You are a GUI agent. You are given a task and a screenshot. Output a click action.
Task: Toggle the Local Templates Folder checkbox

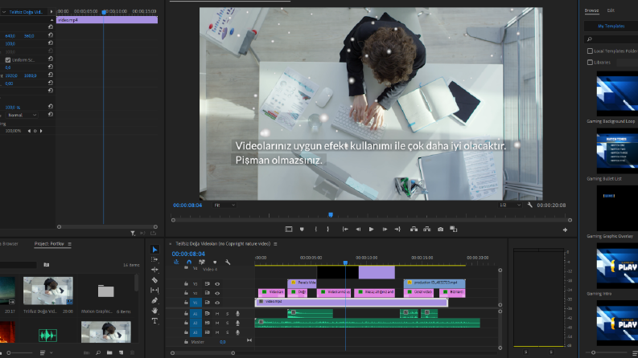590,51
